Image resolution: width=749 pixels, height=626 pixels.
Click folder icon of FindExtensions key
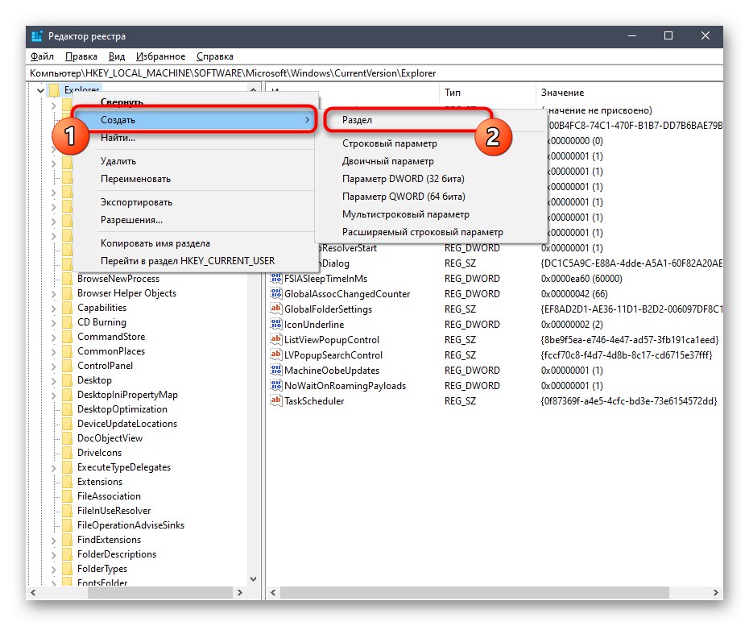68,540
